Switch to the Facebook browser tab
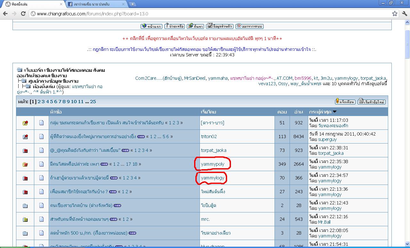Screen dimensions: 410x248 96,4
